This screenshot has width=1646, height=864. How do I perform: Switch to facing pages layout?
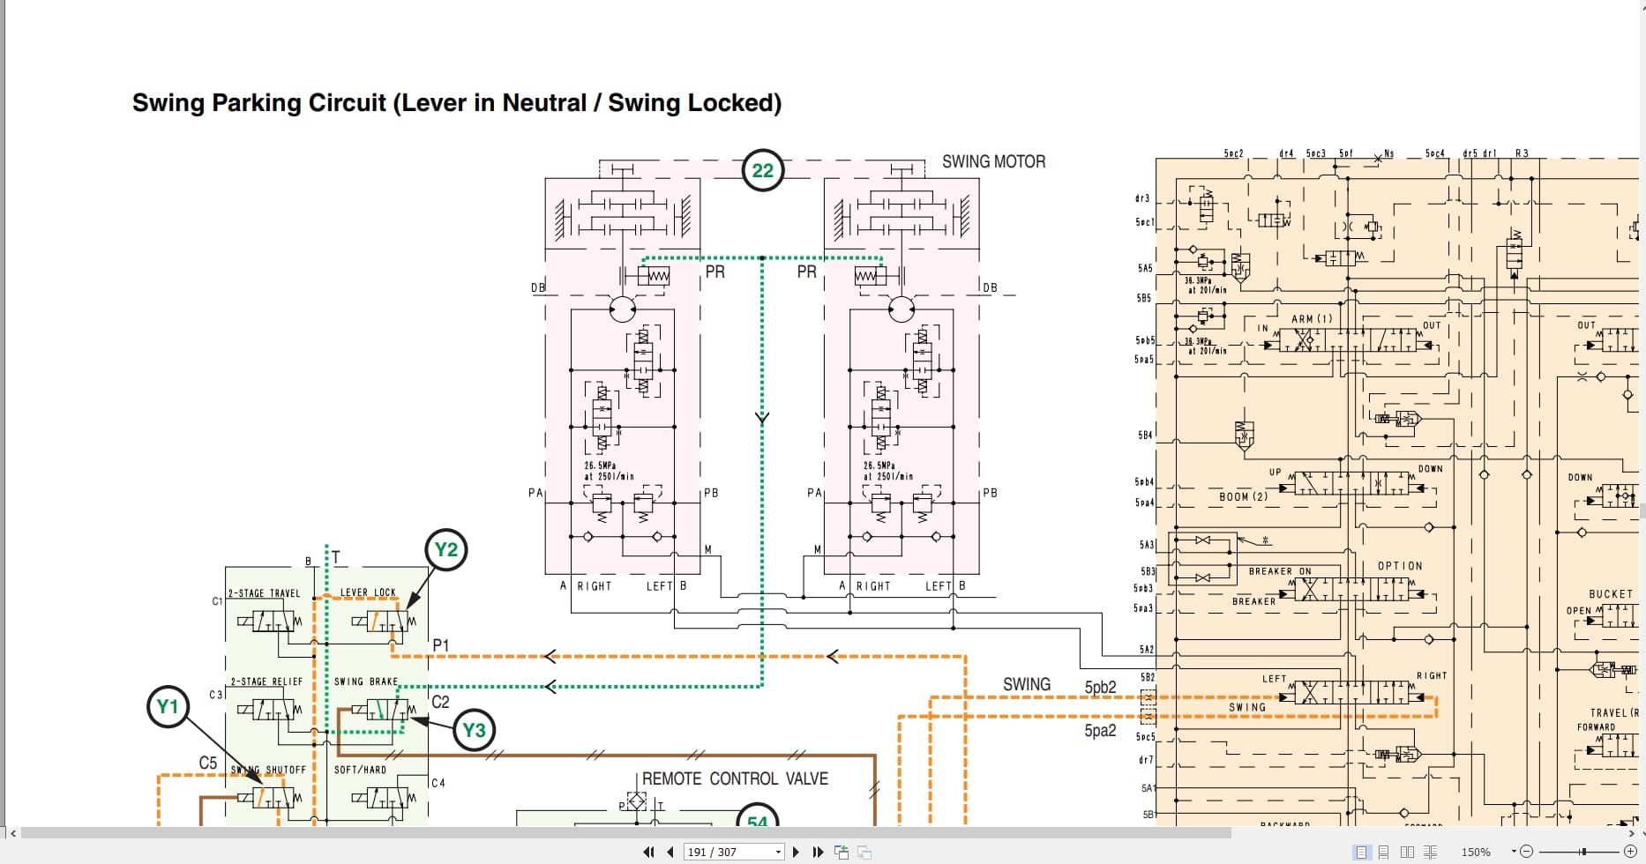click(x=1409, y=852)
